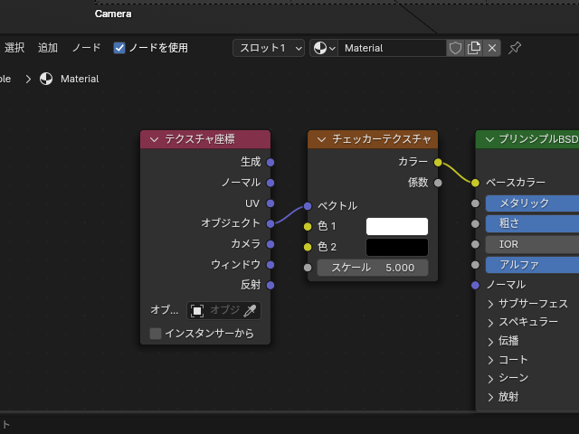Toggle fake user shield icon for Material

(x=455, y=48)
